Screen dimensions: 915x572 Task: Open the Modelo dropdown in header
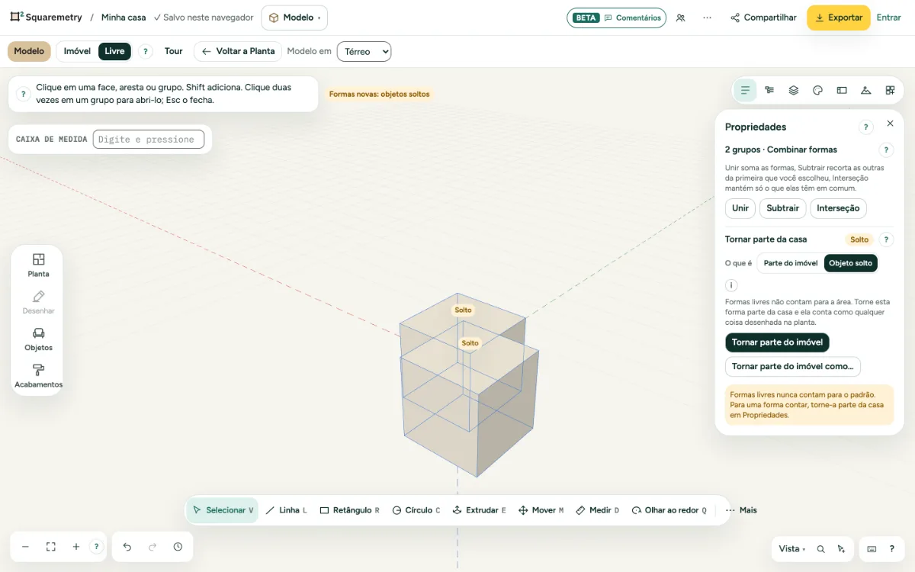coord(294,18)
